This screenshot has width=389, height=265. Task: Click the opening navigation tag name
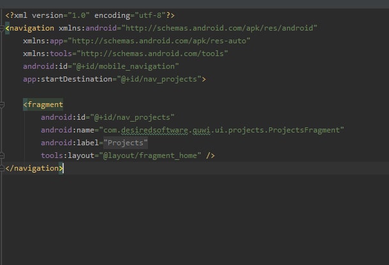click(x=32, y=28)
